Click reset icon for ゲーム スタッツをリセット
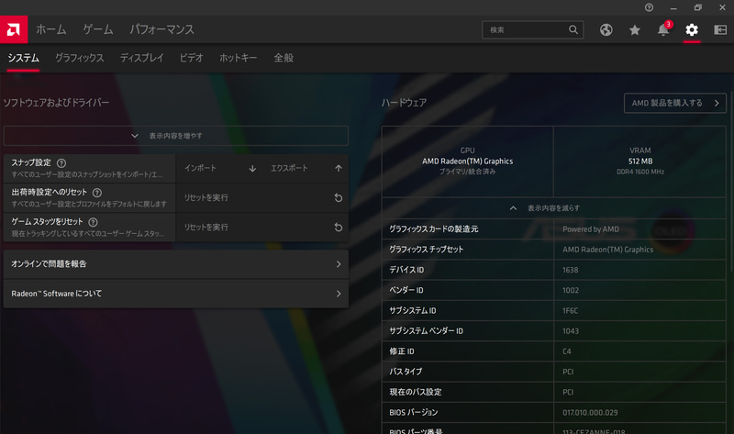This screenshot has height=434, width=734. click(338, 228)
